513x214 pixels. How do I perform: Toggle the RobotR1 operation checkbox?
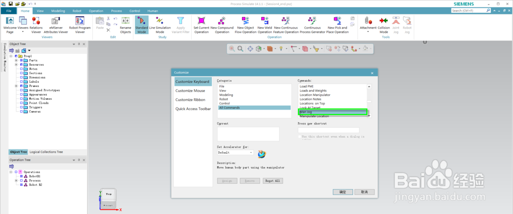pyautogui.click(x=21, y=176)
